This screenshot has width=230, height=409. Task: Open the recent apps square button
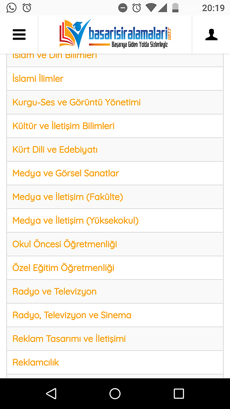179,393
